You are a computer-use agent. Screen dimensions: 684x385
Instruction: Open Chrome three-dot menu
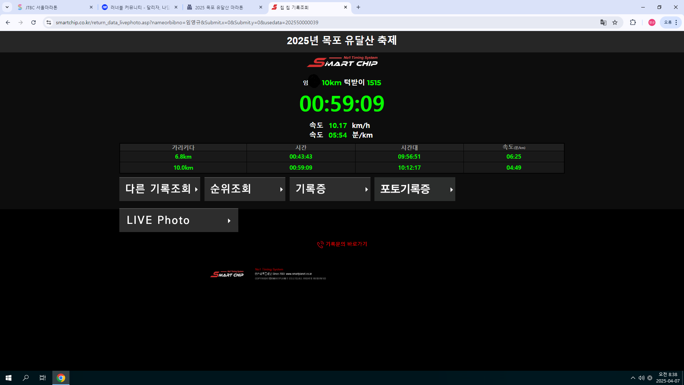click(676, 22)
